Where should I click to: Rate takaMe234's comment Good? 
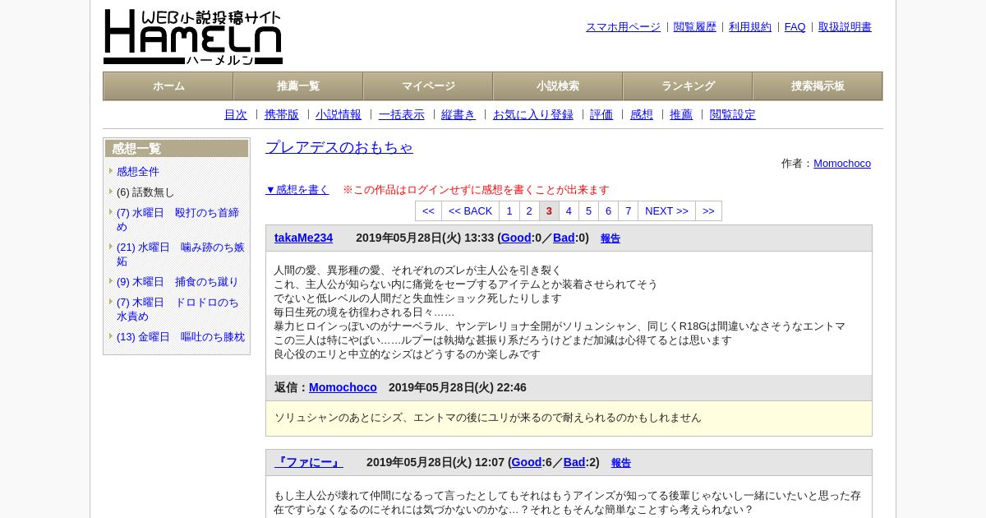[x=516, y=238]
